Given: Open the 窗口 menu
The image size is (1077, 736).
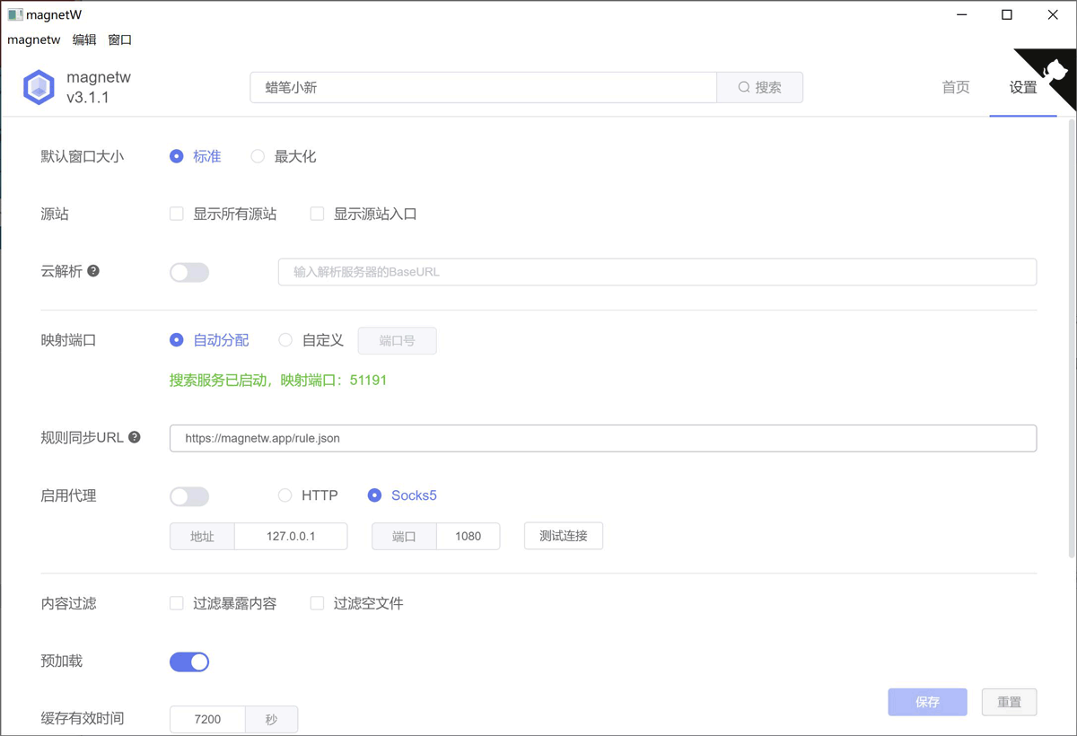Looking at the screenshot, I should (x=120, y=39).
